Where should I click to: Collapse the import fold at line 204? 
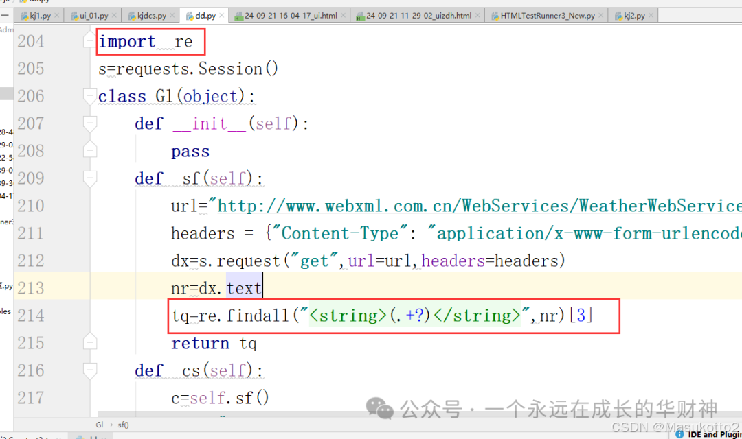point(89,40)
